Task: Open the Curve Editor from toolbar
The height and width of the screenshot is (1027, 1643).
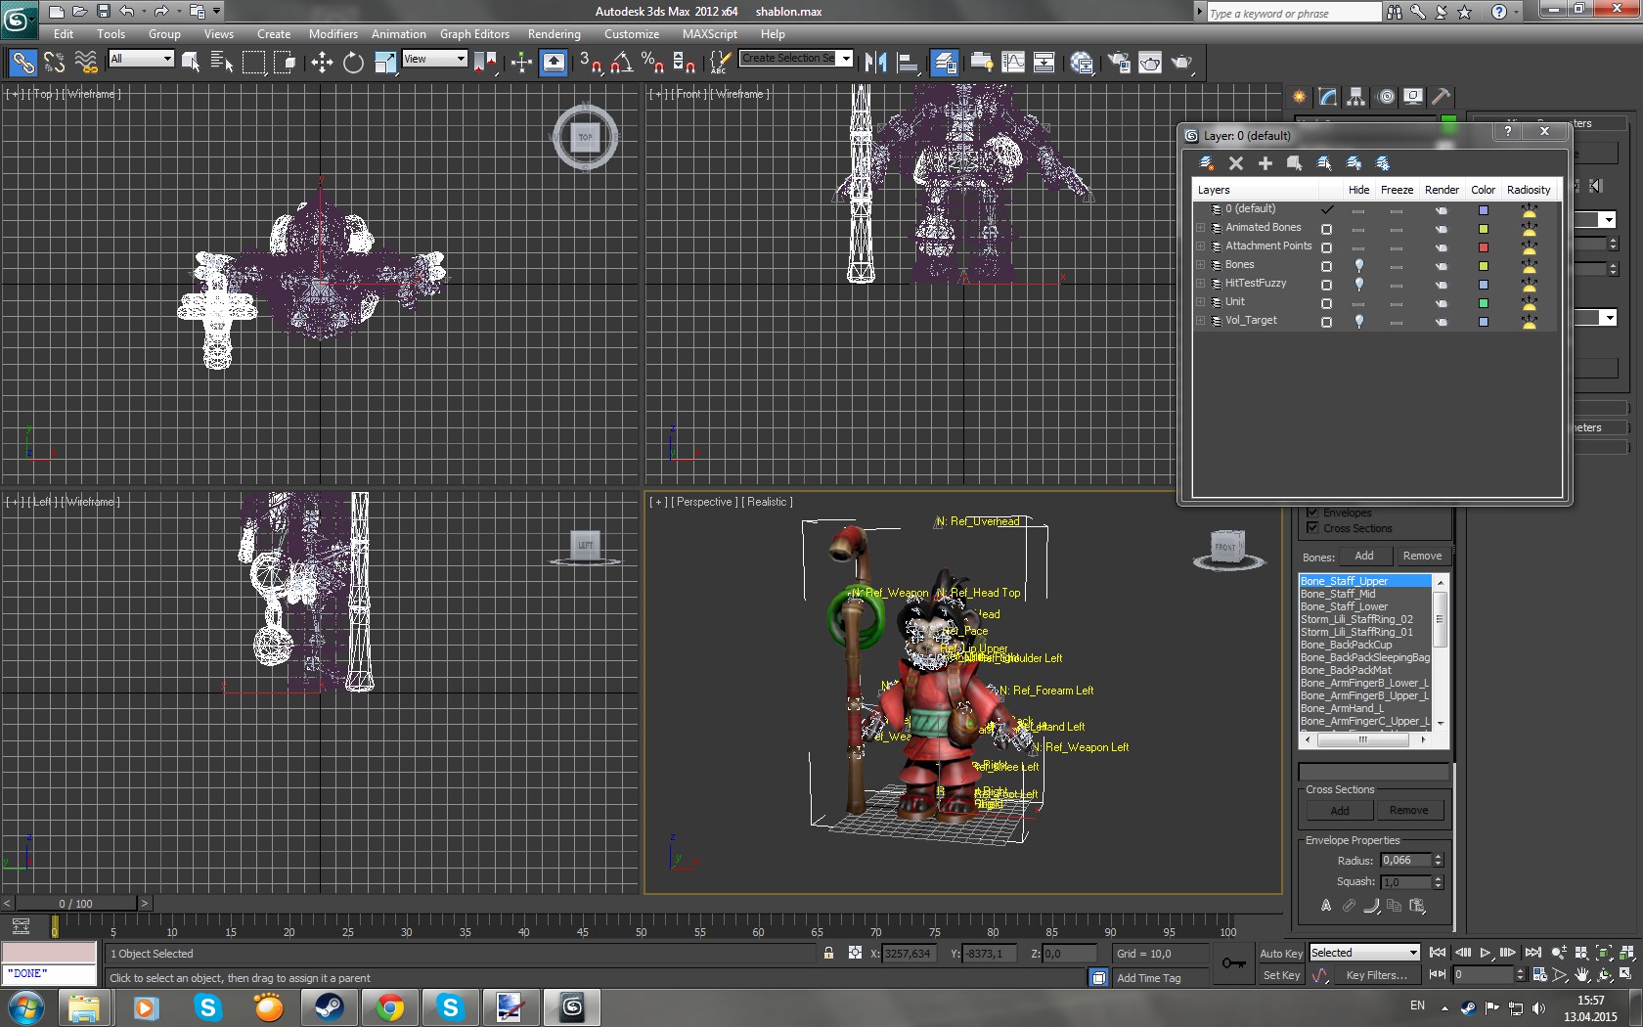Action: [x=1013, y=63]
